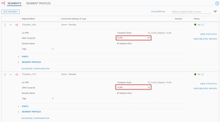Click the Add Segment button

pos(11,12)
